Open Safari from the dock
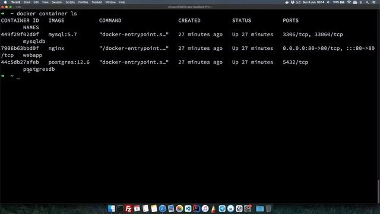Screen dimensions: 380x214 (162, 209)
